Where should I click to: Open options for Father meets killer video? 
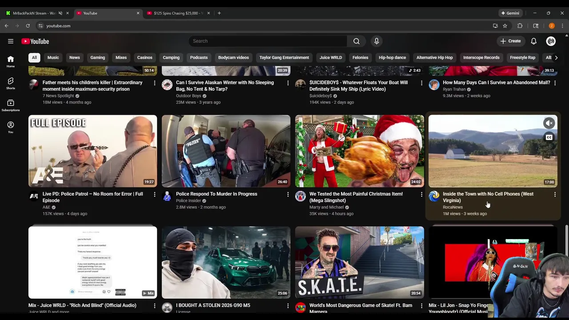155,83
